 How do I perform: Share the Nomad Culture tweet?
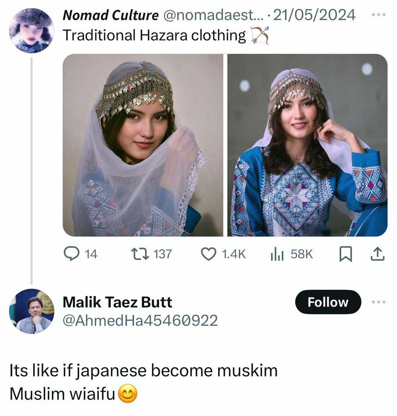378,254
